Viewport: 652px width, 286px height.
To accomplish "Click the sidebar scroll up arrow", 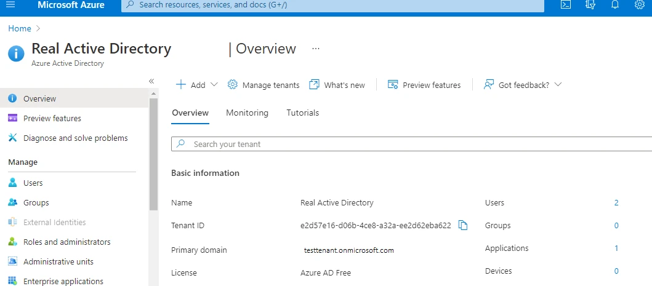I will 153,93.
